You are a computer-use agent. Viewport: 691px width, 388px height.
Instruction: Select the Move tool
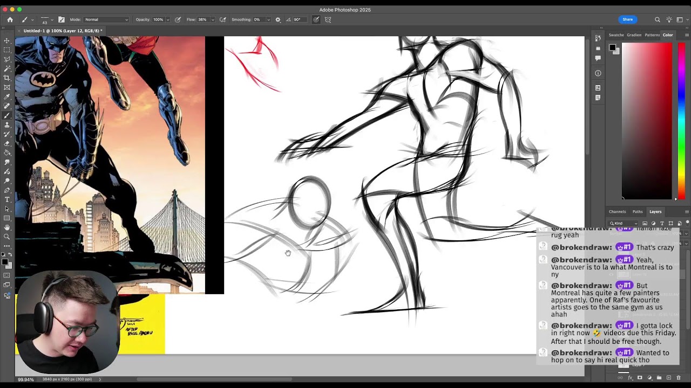7,41
